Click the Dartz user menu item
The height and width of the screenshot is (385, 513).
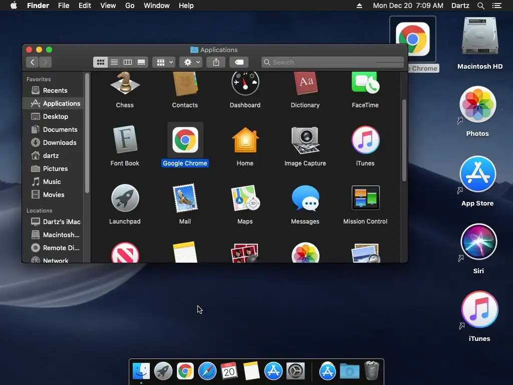[460, 6]
